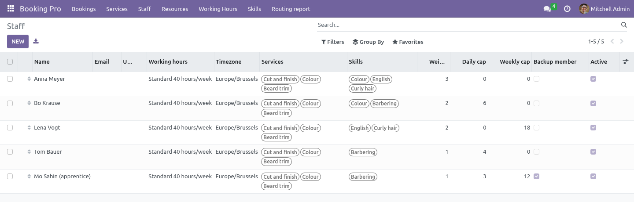Grab Lena Vogt row drag handle
This screenshot has width=634, height=202.
coord(29,128)
